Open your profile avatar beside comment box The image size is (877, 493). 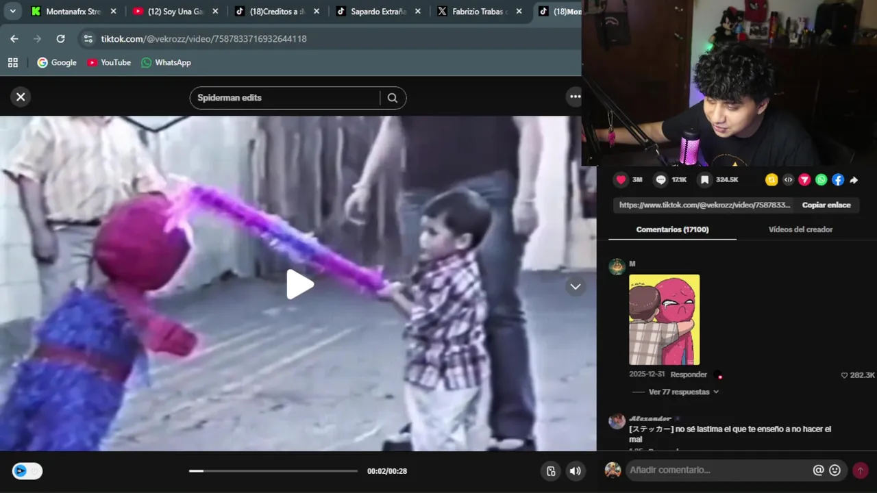(613, 470)
